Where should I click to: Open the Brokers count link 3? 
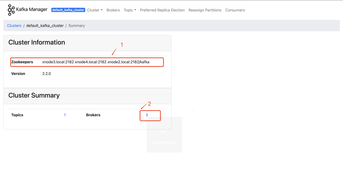click(147, 115)
